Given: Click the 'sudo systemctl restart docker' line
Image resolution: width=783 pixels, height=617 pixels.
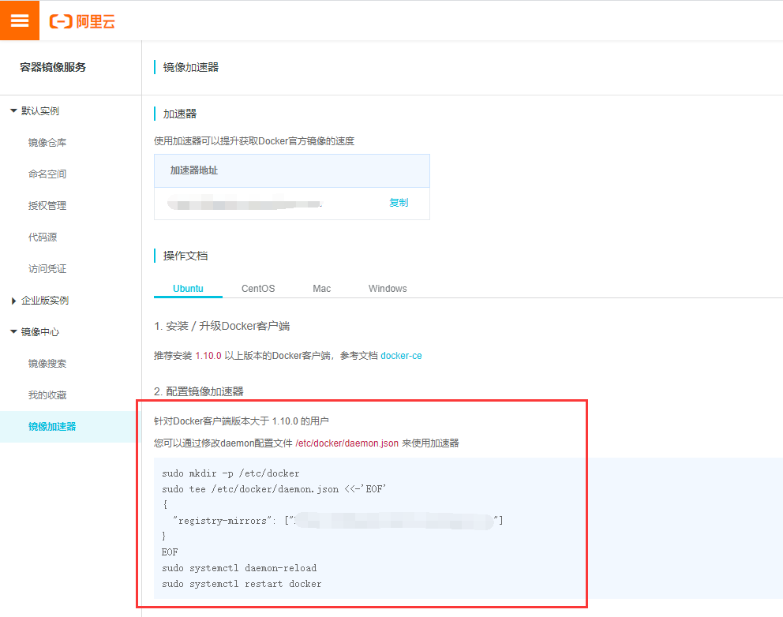Looking at the screenshot, I should [242, 584].
